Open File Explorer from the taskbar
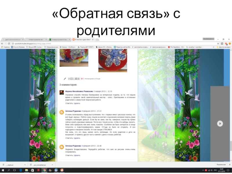232x174 pixels. (x=26, y=170)
